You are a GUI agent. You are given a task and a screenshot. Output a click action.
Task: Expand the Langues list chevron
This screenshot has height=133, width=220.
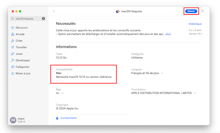(162, 73)
